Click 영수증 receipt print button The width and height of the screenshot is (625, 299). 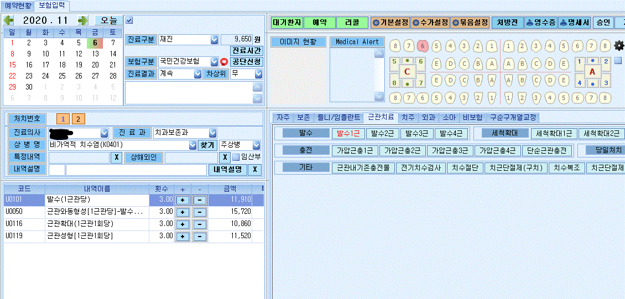pyautogui.click(x=540, y=23)
